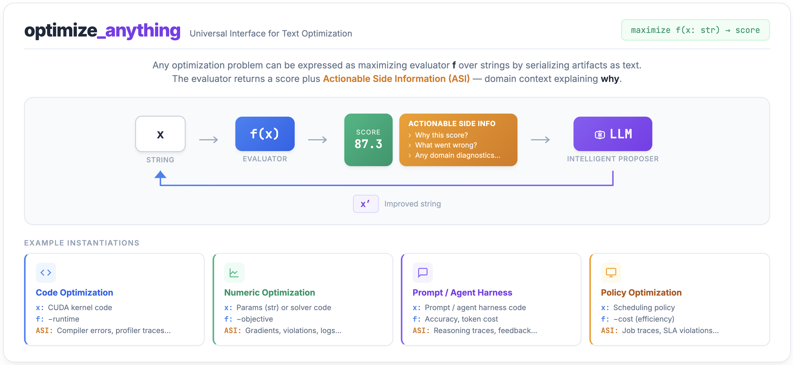
Task: Click the arrow pointing to LLM box
Action: [540, 140]
